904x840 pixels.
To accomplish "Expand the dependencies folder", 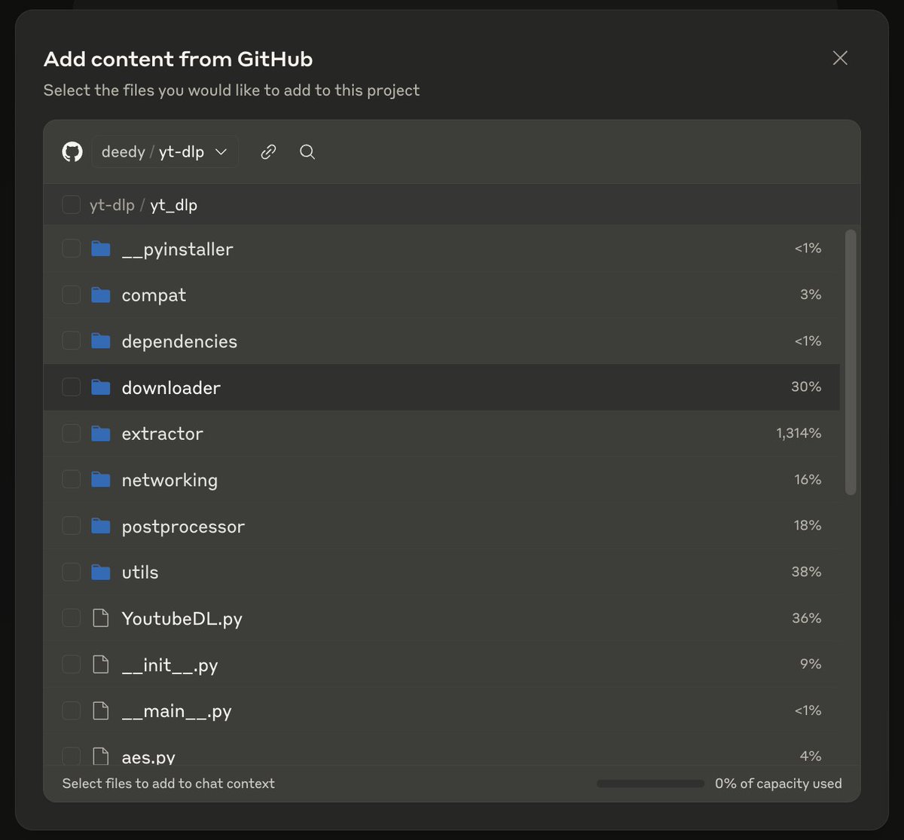I will click(x=179, y=341).
